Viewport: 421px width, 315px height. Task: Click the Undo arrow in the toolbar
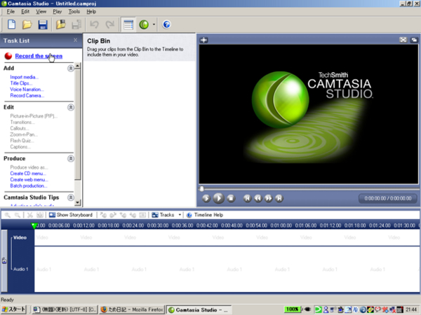(94, 24)
